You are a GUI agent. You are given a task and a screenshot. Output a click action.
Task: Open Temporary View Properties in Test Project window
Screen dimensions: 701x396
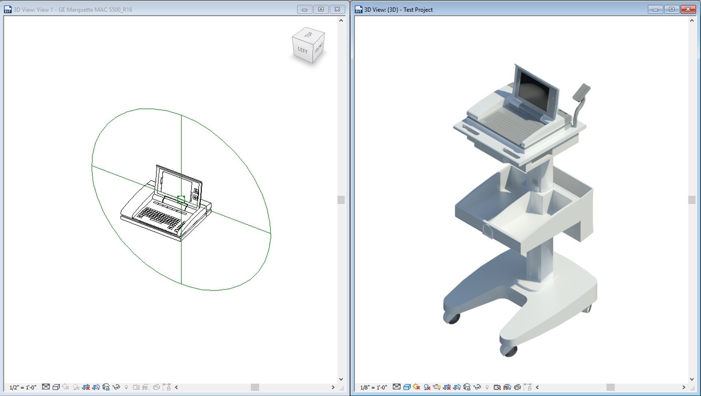pyautogui.click(x=497, y=387)
